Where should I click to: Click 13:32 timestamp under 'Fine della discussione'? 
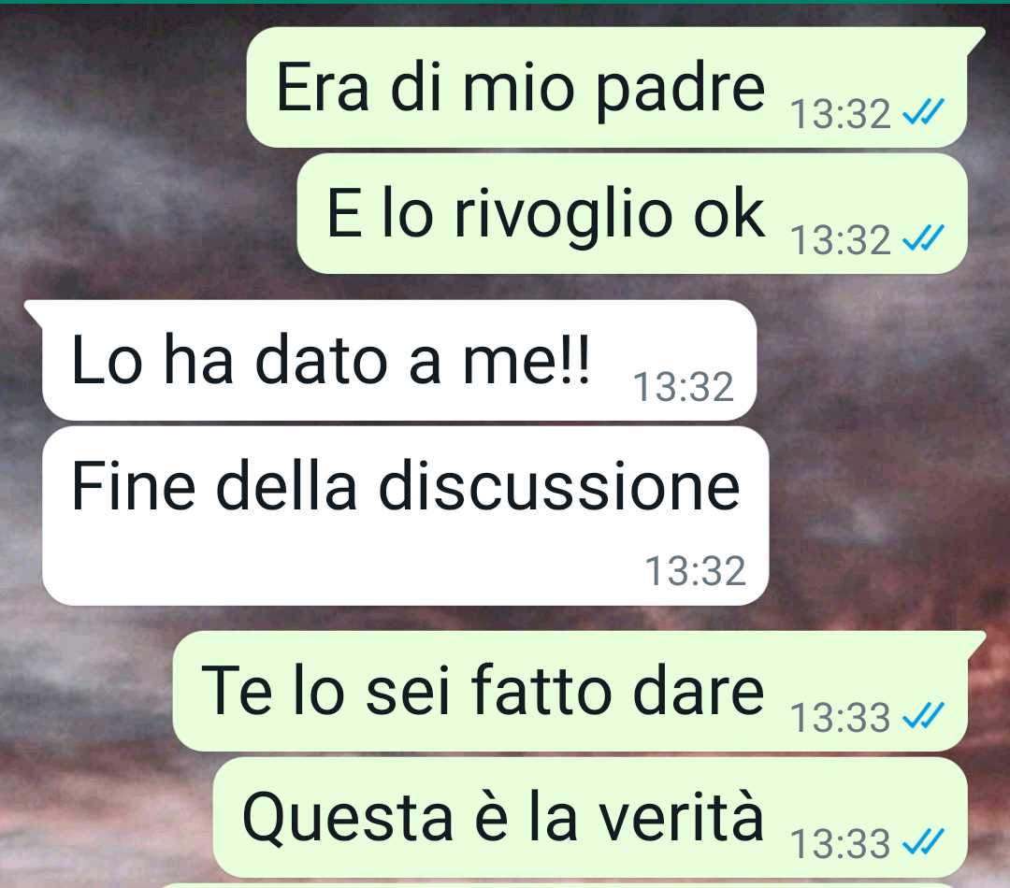tap(696, 571)
